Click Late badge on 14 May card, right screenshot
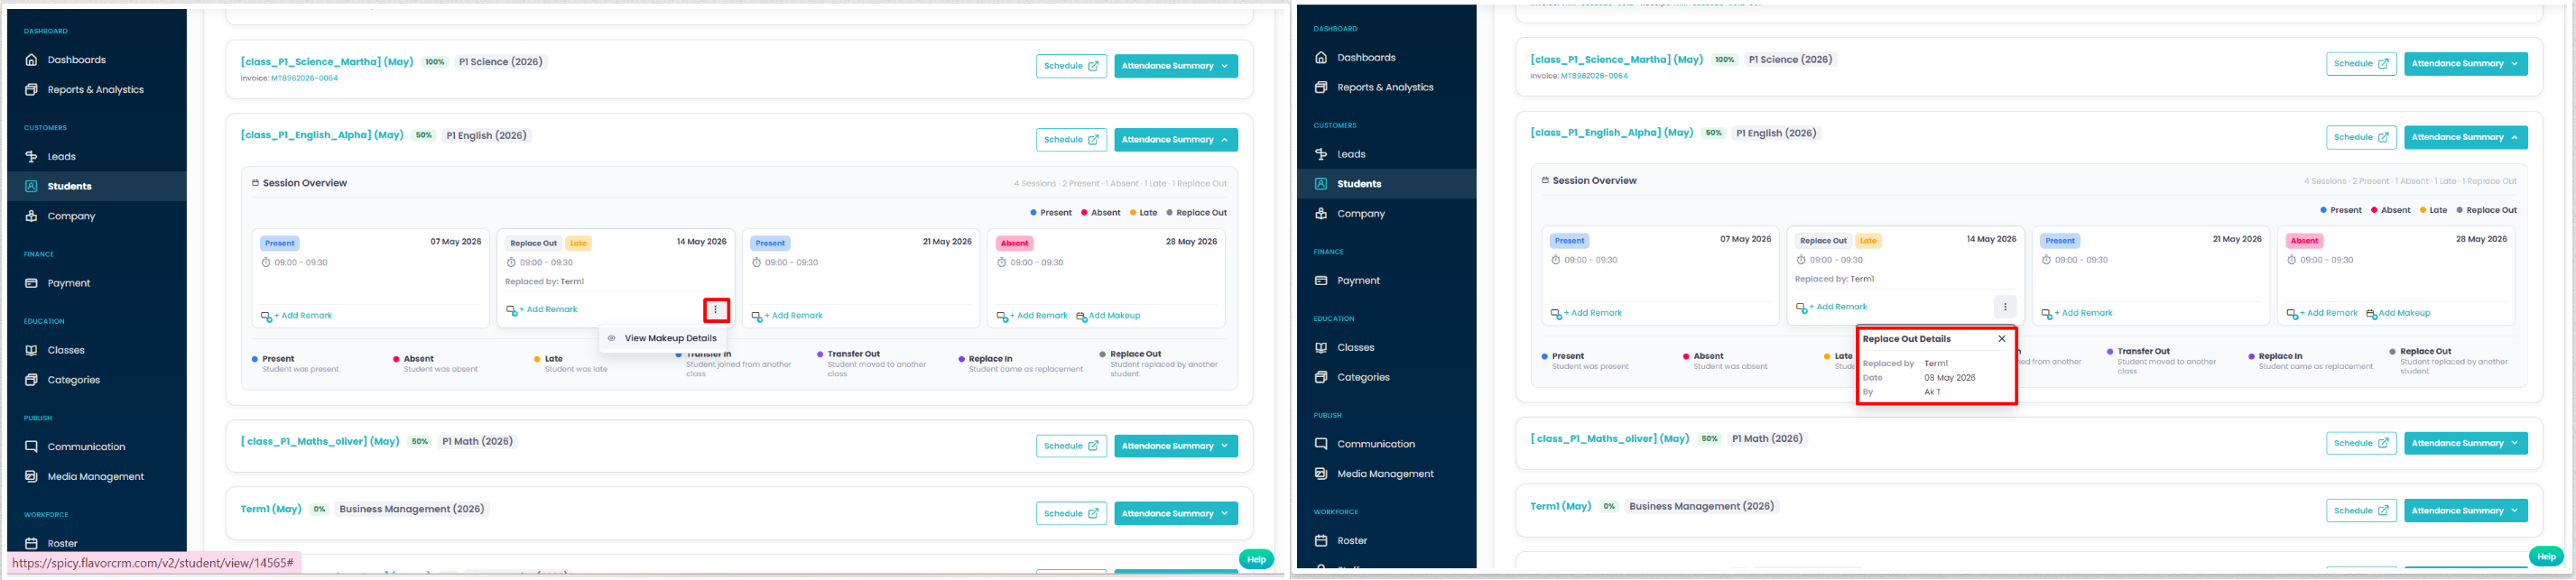Image resolution: width=2576 pixels, height=580 pixels. [x=1868, y=241]
